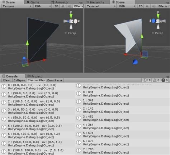Toggle error messages filter in Console
The width and height of the screenshot is (170, 155).
click(x=165, y=80)
